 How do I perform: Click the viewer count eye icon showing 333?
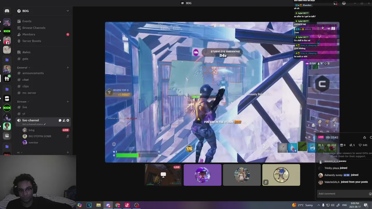329,145
